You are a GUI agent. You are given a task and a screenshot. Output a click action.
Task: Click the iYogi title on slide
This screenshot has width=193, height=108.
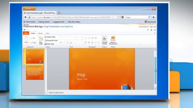81,75
